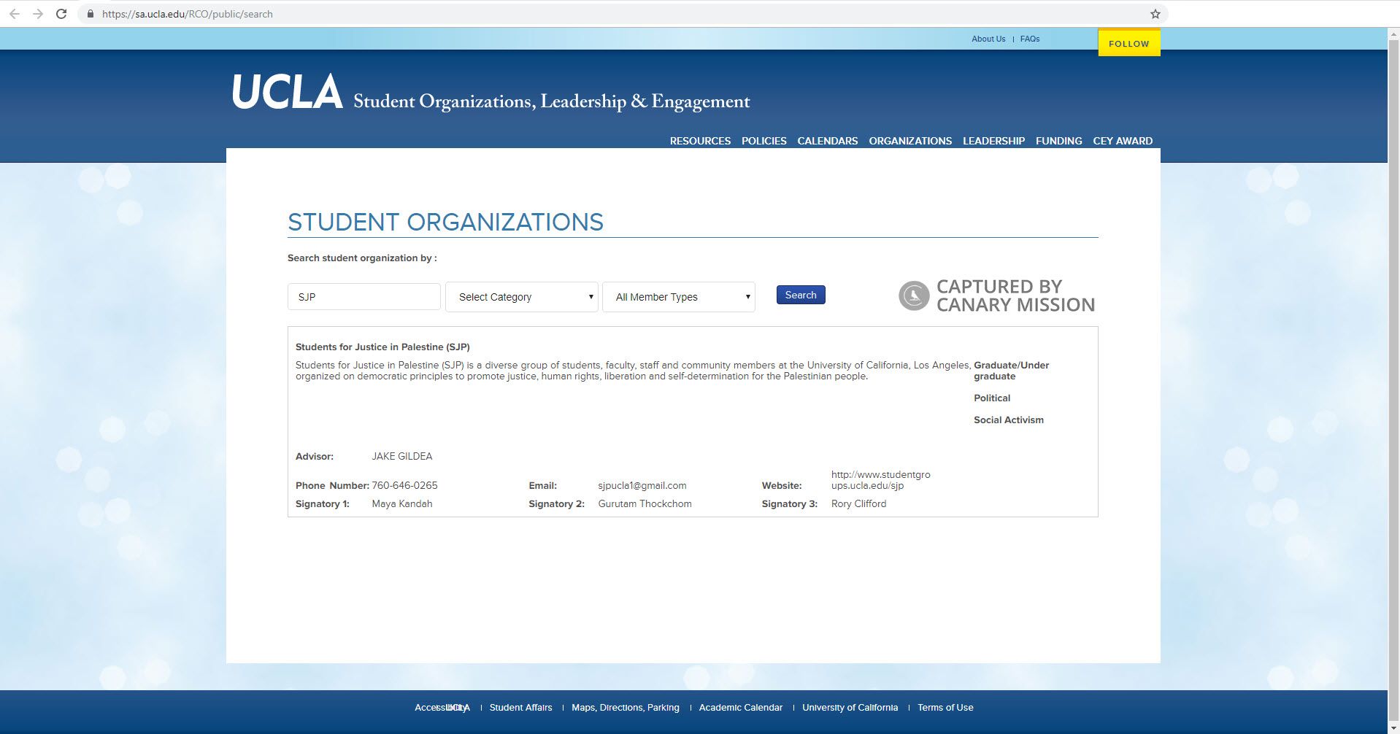Click the browser back arrow icon

[14, 14]
